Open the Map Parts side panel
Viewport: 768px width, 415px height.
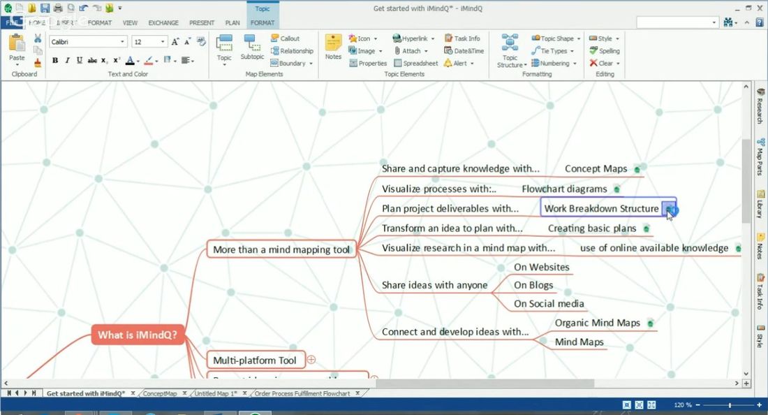coord(760,156)
